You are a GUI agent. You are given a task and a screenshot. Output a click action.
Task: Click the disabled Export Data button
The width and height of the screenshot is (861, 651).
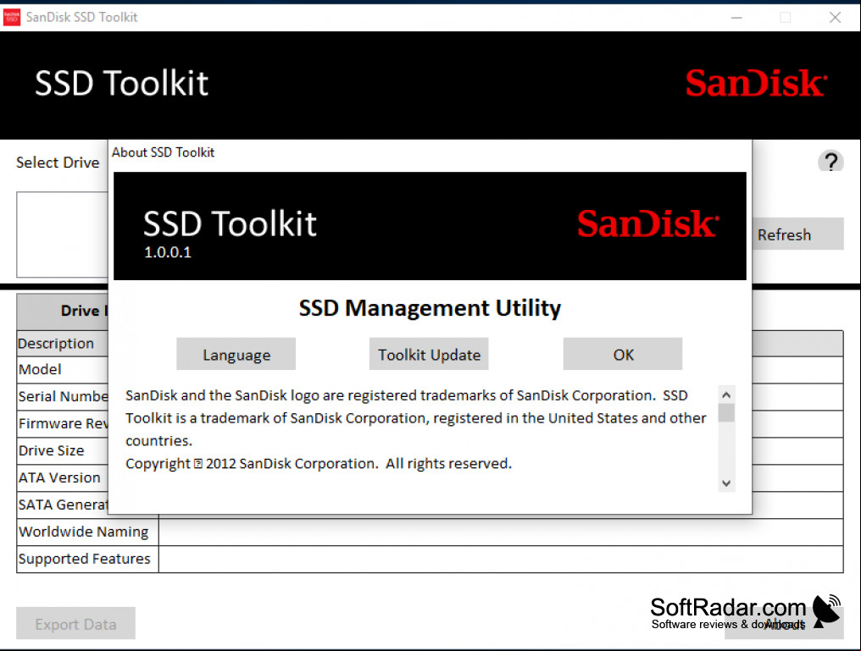pos(75,624)
